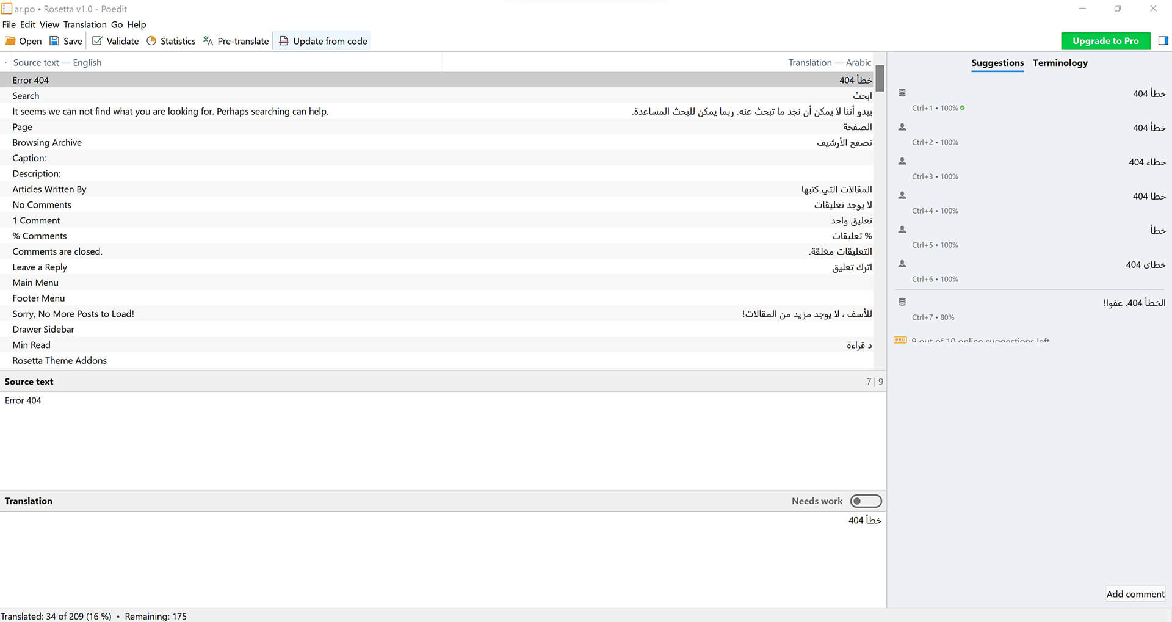Image resolution: width=1172 pixels, height=622 pixels.
Task: Sort by Source text — English column header
Action: [x=57, y=62]
